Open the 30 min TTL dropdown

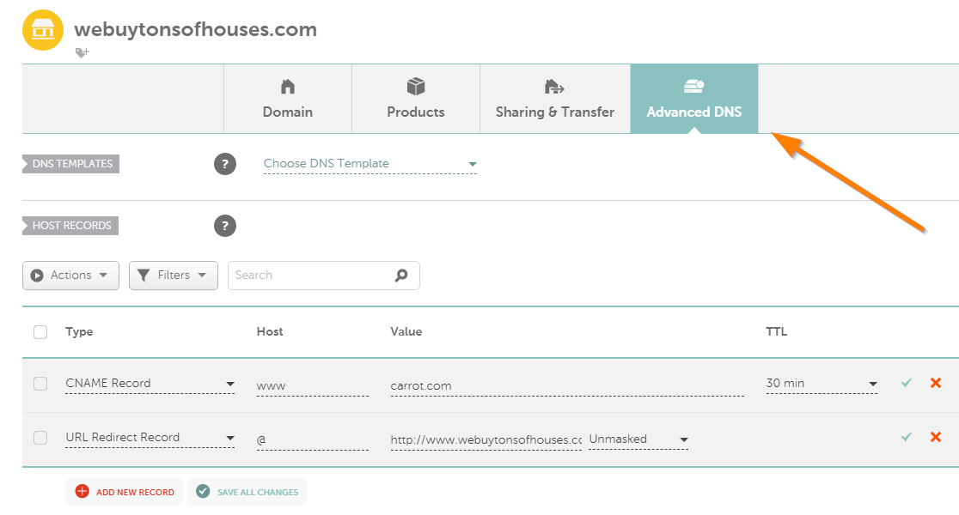[822, 384]
